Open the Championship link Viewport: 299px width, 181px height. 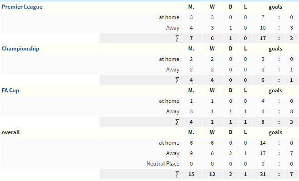tap(20, 49)
